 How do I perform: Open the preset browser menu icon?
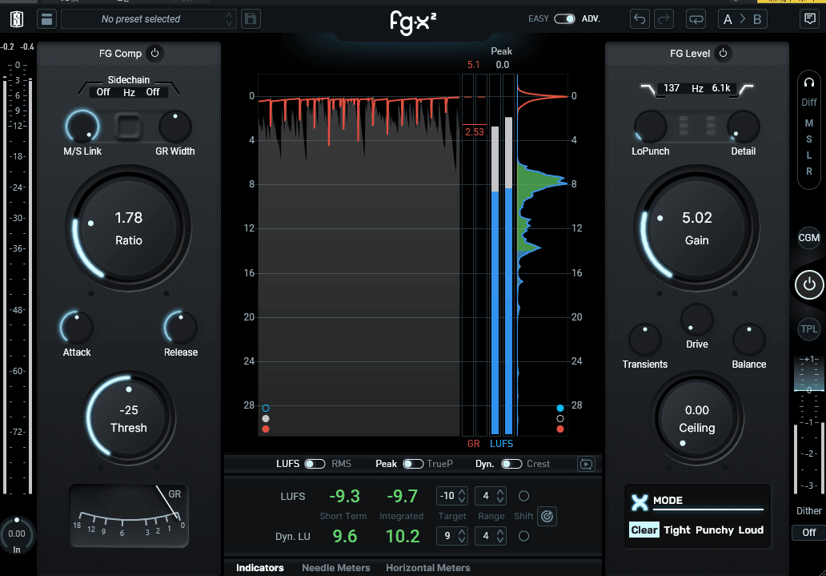(x=47, y=19)
